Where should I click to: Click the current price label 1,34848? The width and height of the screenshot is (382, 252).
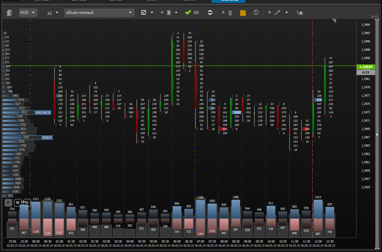coord(365,67)
